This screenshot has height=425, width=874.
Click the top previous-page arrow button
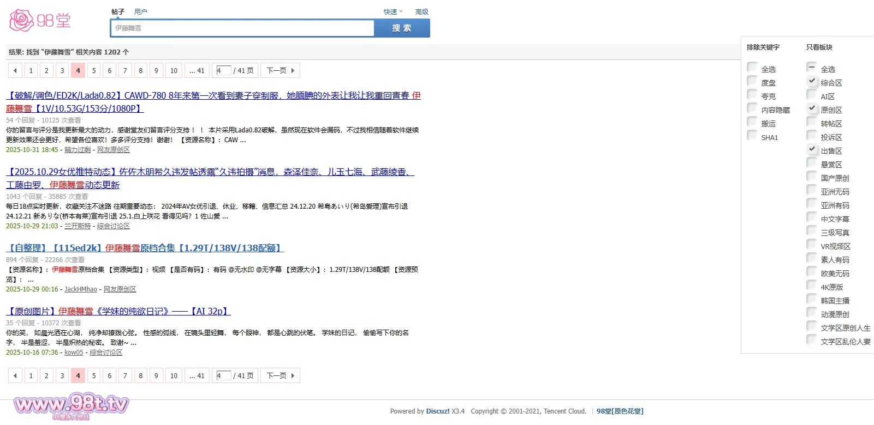coord(15,70)
